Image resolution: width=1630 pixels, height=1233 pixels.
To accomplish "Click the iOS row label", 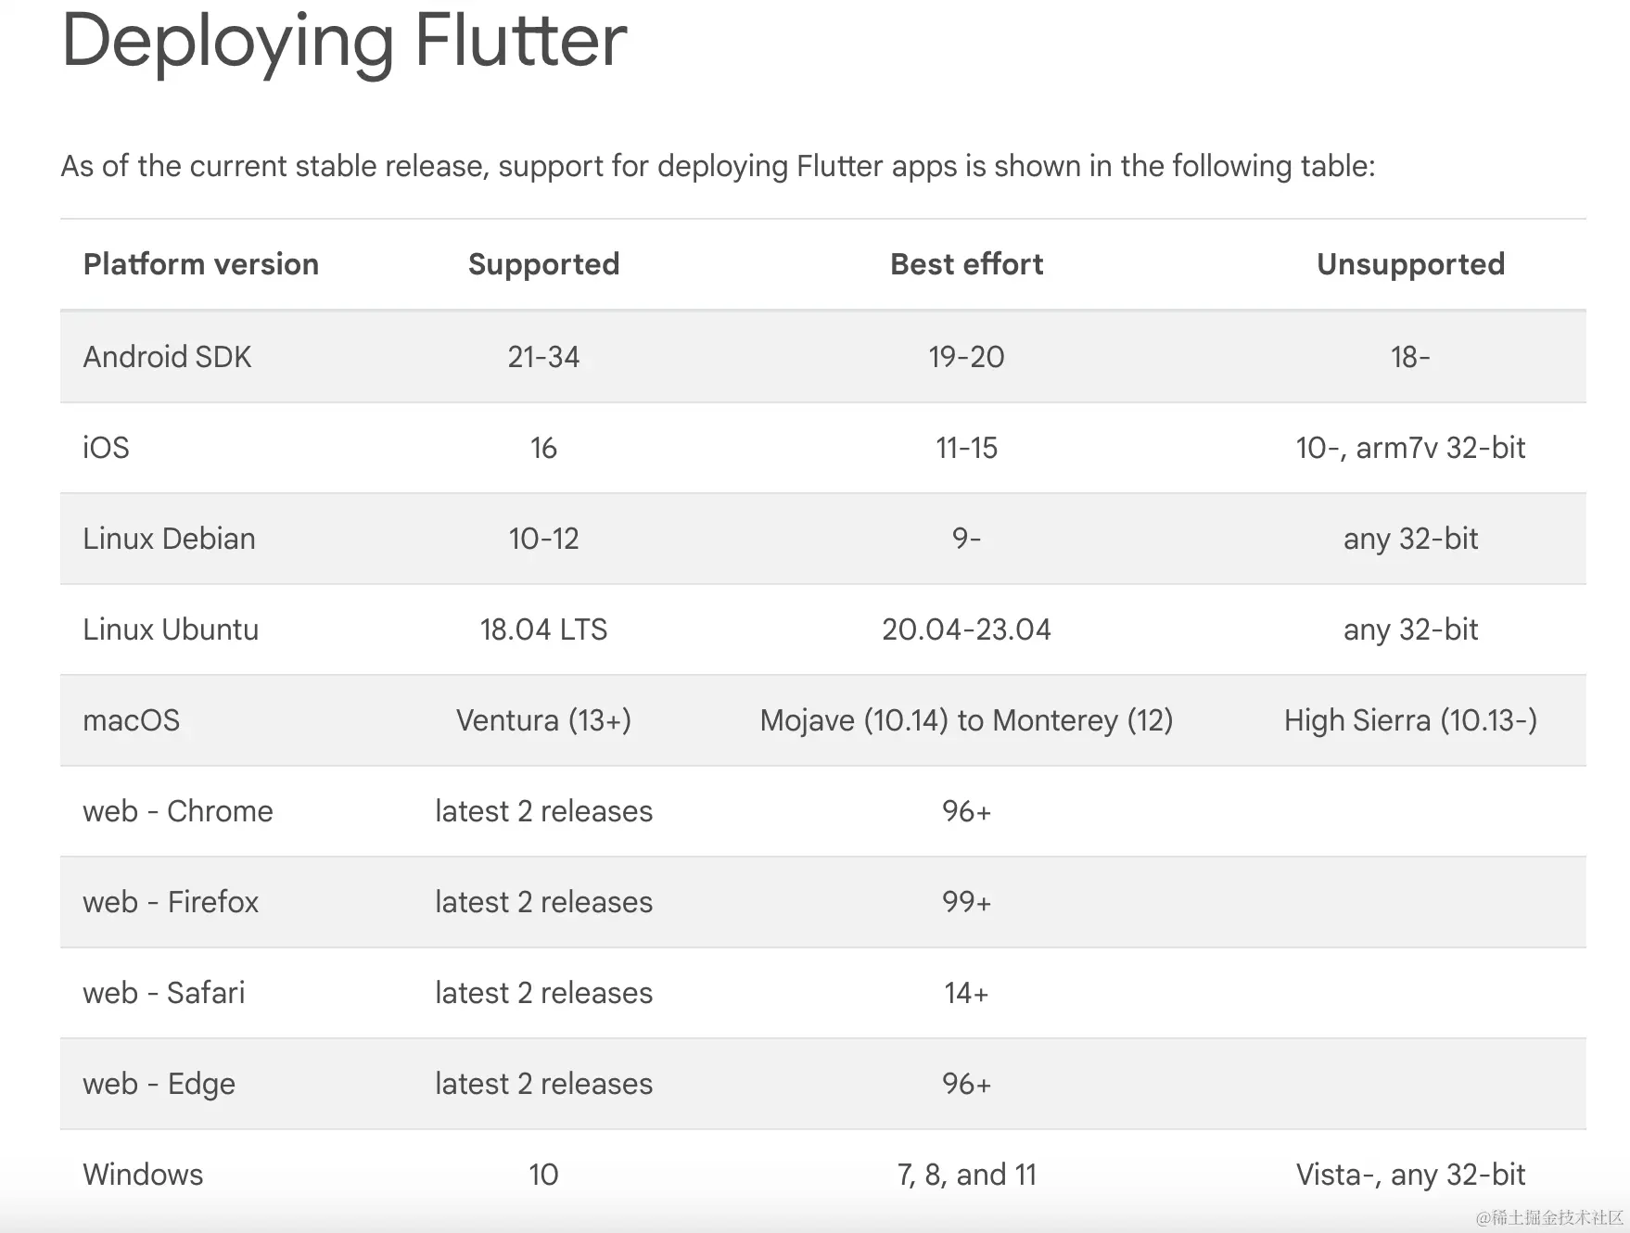I will click(106, 448).
